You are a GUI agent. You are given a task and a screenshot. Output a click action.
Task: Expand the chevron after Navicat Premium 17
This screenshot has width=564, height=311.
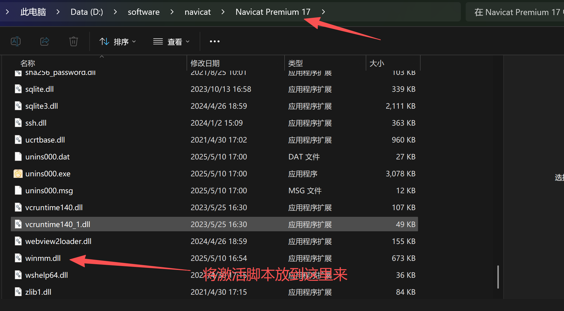(323, 12)
